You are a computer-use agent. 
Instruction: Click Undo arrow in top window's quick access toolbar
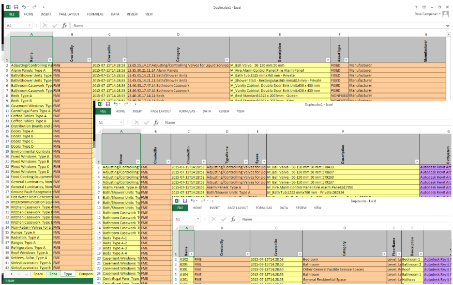click(x=25, y=7)
